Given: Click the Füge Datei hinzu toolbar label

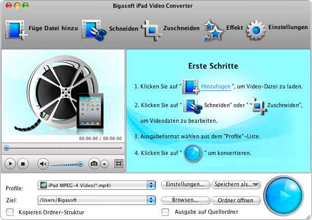Looking at the screenshot, I should [x=54, y=28].
